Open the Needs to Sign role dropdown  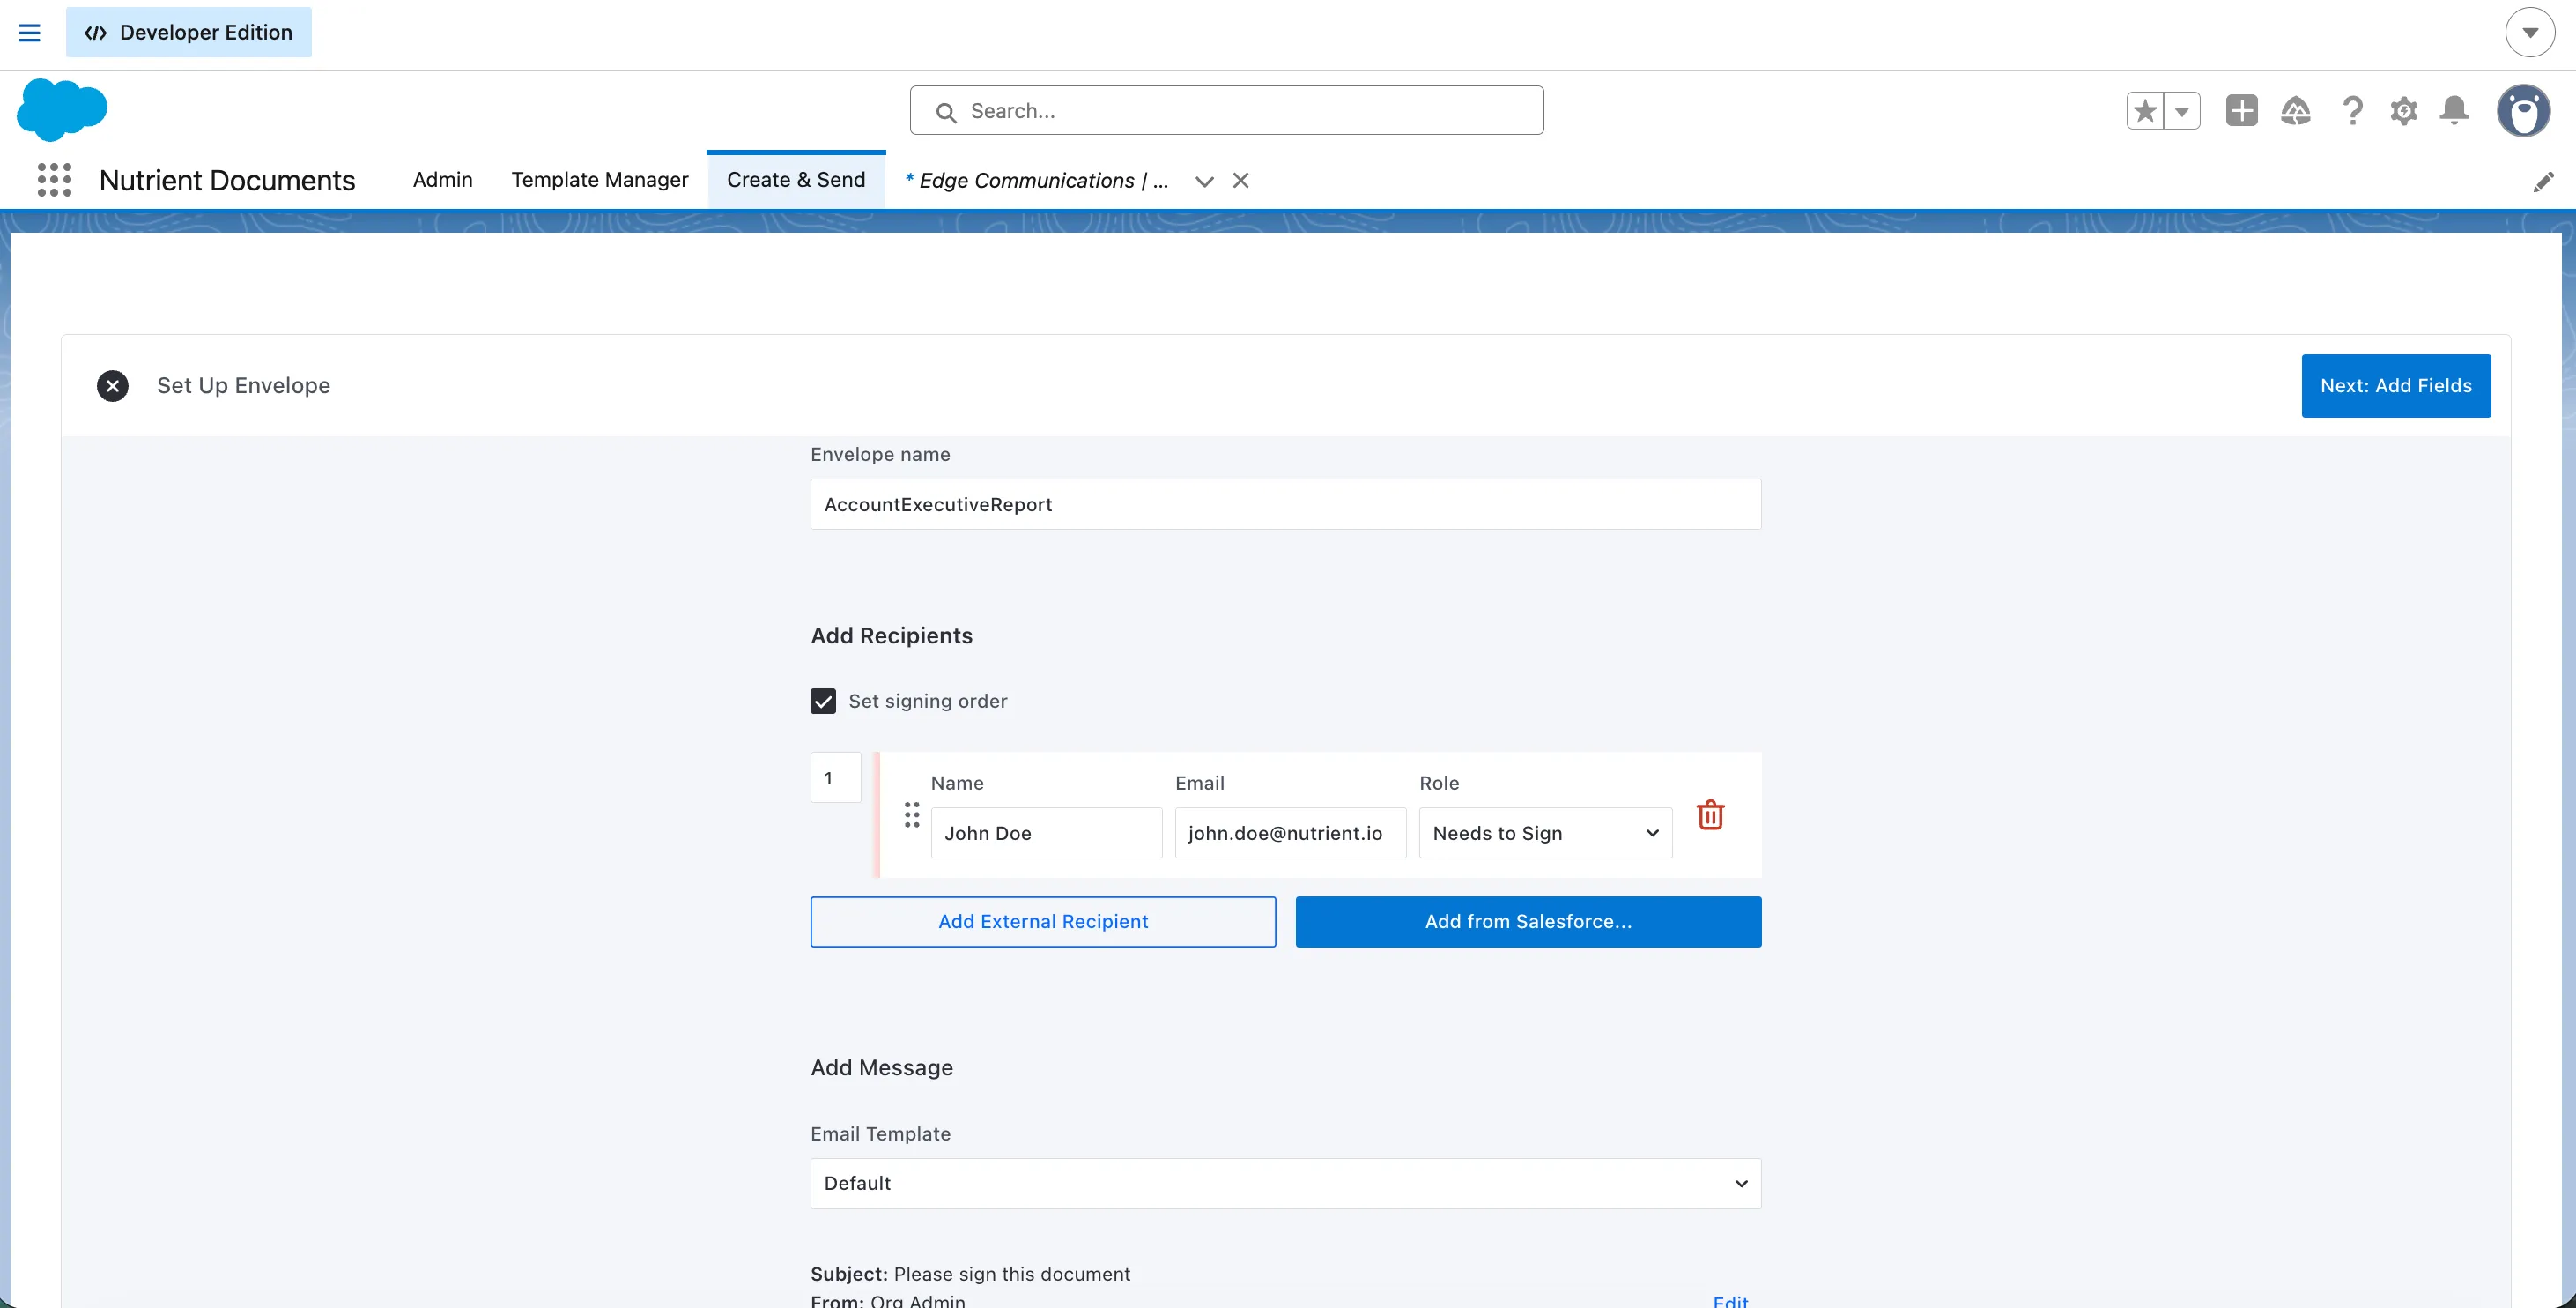click(1545, 833)
